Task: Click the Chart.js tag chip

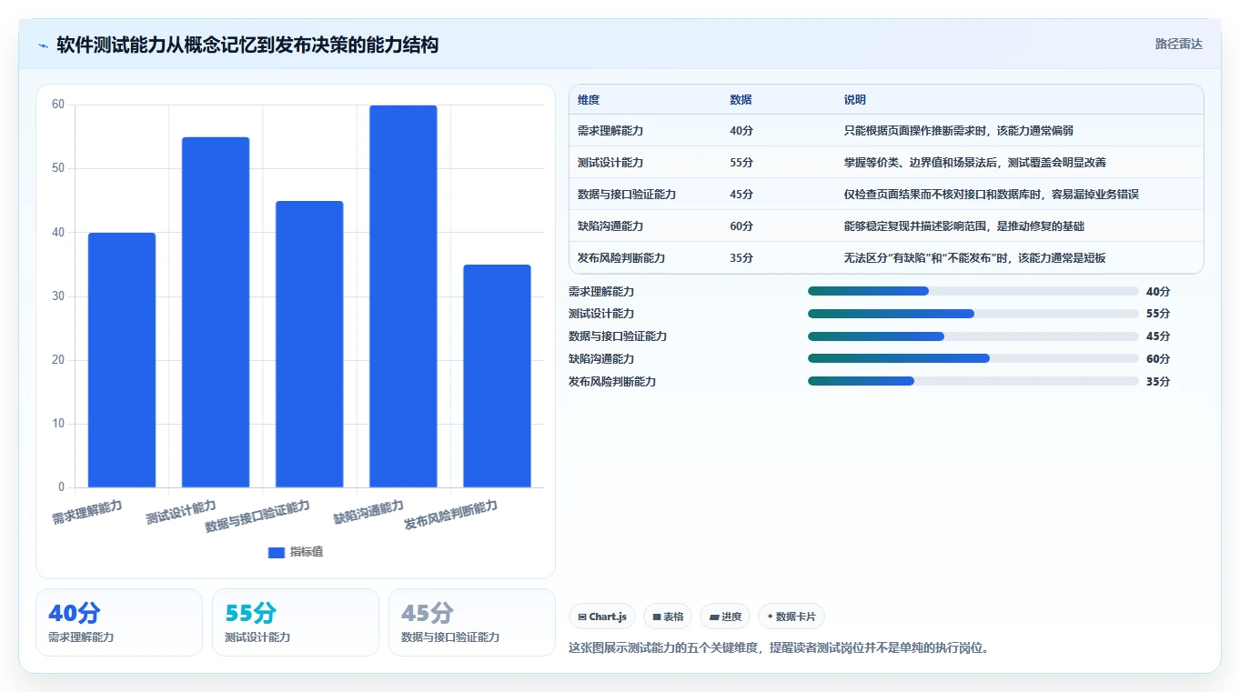Action: click(x=602, y=617)
